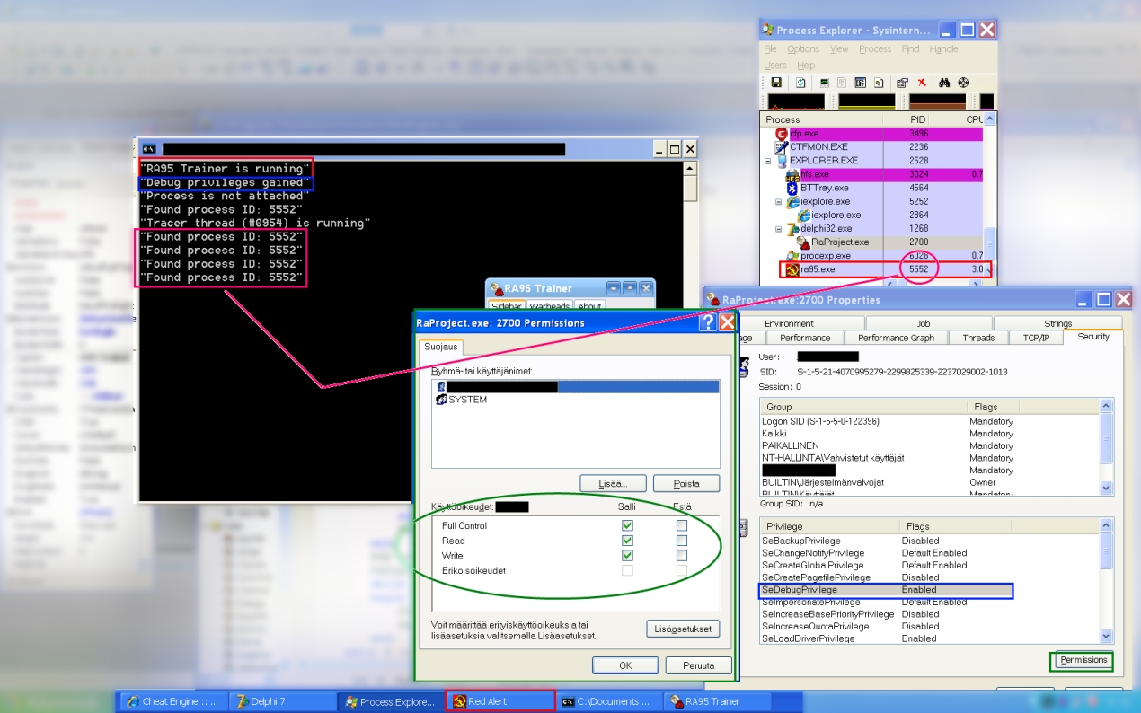The width and height of the screenshot is (1141, 713).
Task: Click the console window scroll up arrow
Action: tap(691, 169)
